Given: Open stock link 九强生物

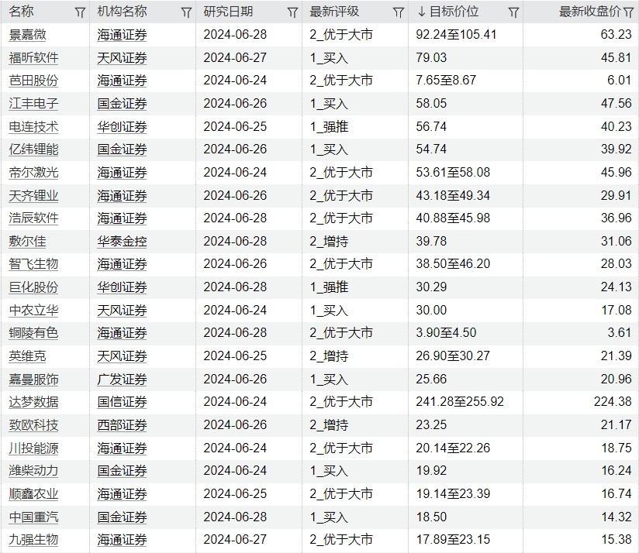Looking at the screenshot, I should [x=34, y=540].
